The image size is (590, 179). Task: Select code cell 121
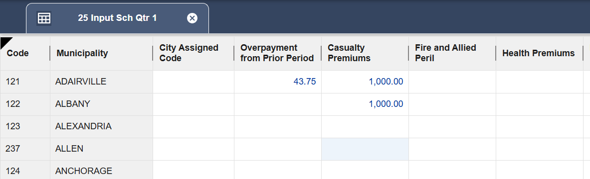click(x=25, y=82)
